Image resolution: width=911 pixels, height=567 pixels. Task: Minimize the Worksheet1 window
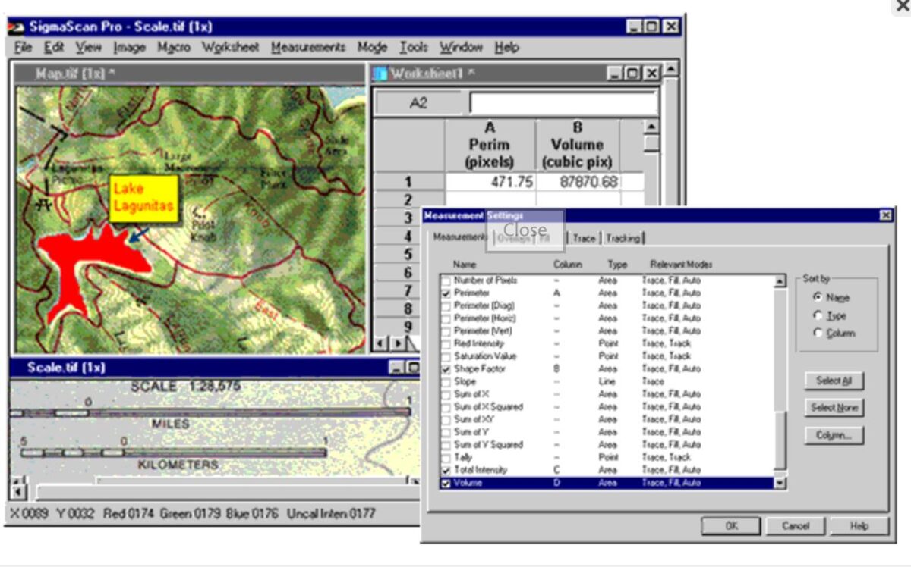[617, 74]
